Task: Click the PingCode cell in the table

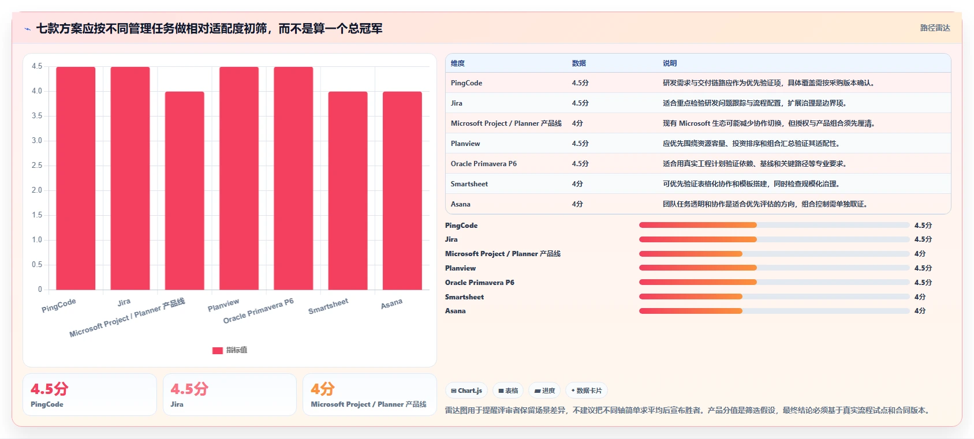Action: (467, 83)
